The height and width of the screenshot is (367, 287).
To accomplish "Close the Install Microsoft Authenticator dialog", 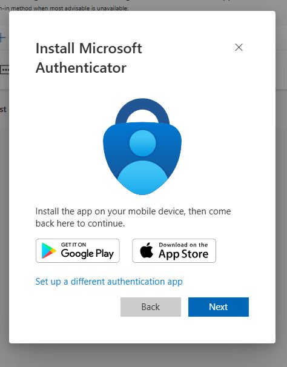I will click(x=239, y=47).
